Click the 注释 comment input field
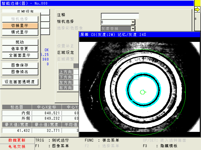Screen dimensions: 201x150 120,16
